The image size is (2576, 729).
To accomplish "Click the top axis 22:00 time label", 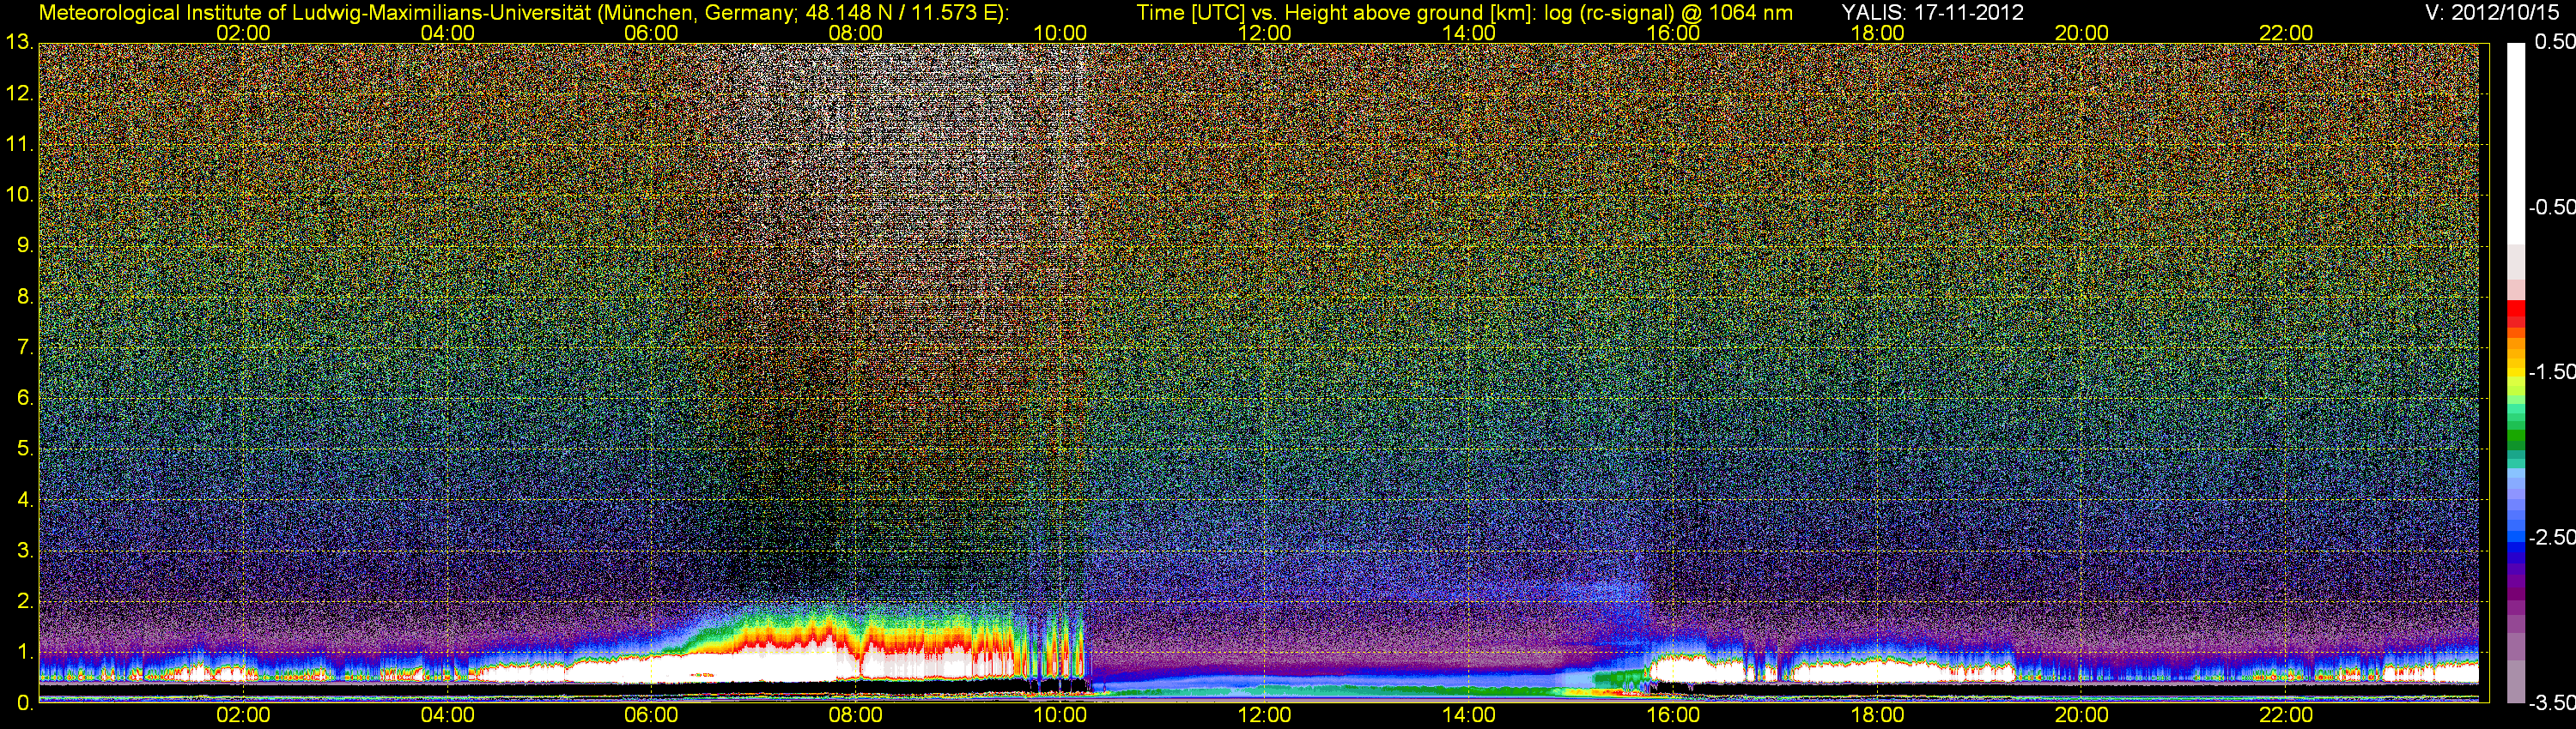I will pyautogui.click(x=2286, y=33).
